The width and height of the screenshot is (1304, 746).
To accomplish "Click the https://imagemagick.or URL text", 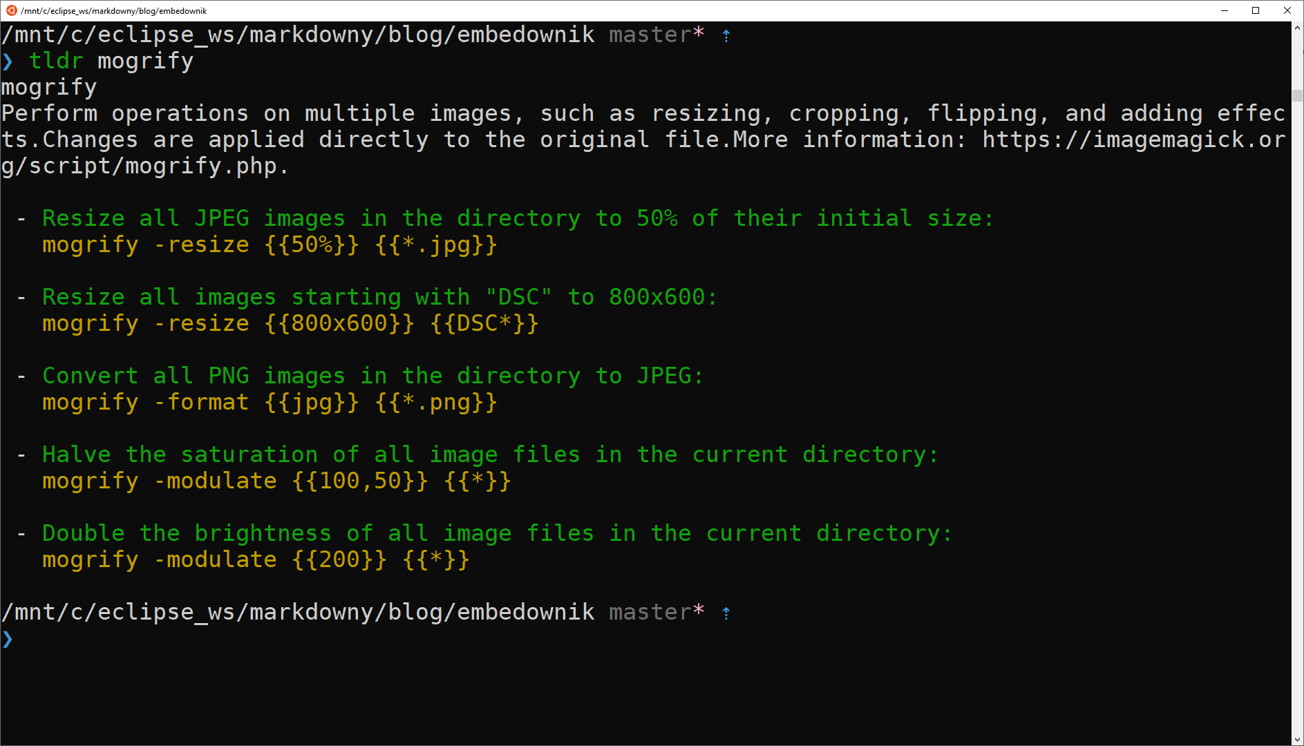I will tap(1133, 140).
